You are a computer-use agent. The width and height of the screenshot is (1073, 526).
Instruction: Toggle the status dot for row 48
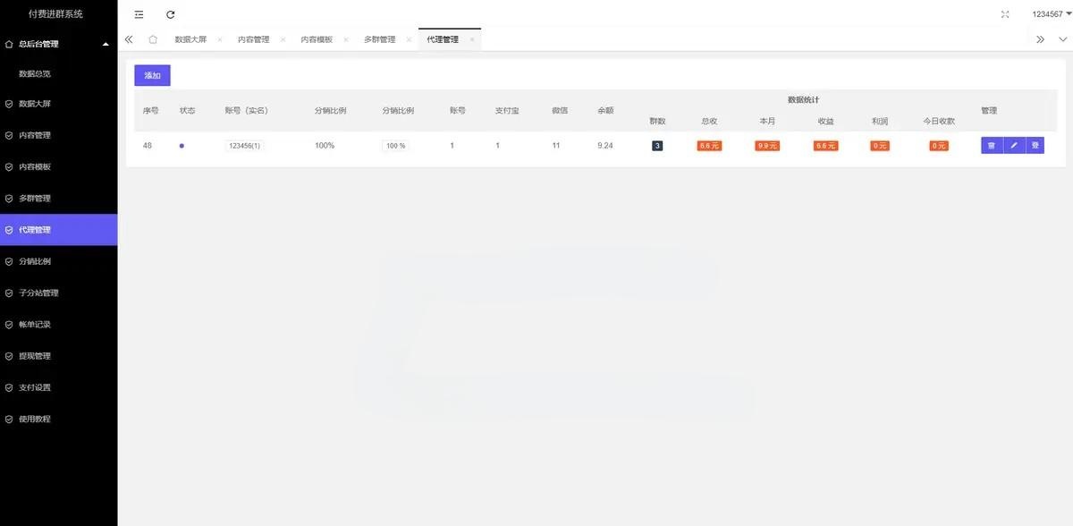(x=182, y=144)
